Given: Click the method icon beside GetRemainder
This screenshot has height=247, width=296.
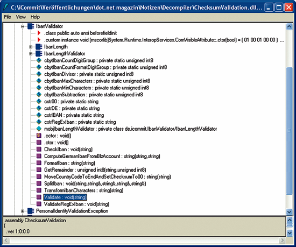Looking at the screenshot, I should [39, 170].
